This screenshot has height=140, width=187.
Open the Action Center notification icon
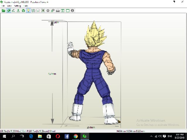coord(165,136)
